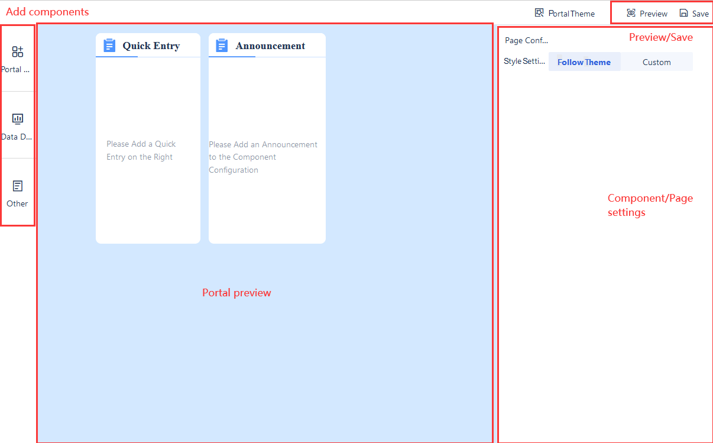Select the Quick Entry component card
Screen dimensions: 713x443
tap(148, 138)
